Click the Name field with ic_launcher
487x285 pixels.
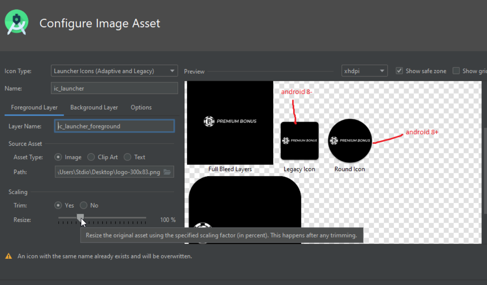114,88
